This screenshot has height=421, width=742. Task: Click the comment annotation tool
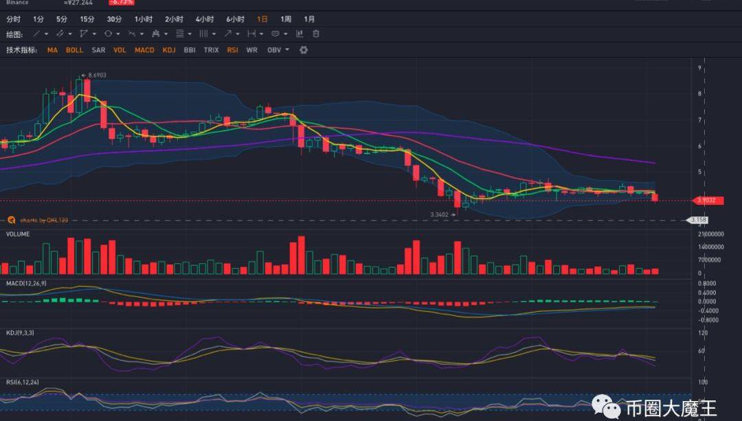275,34
